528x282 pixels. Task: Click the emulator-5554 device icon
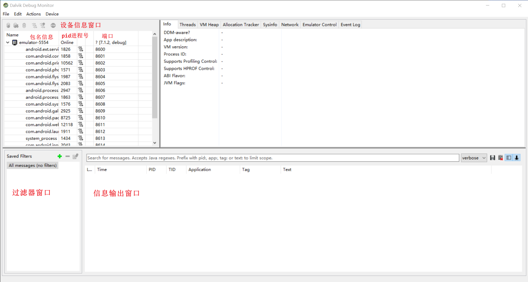[x=15, y=43]
